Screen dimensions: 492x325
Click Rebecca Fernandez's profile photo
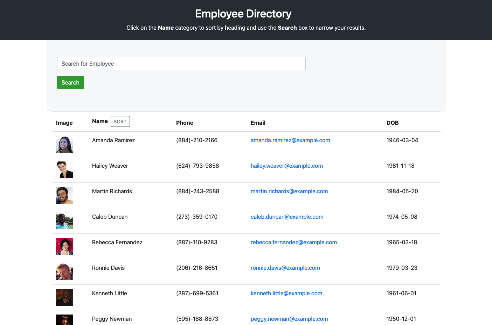click(64, 246)
